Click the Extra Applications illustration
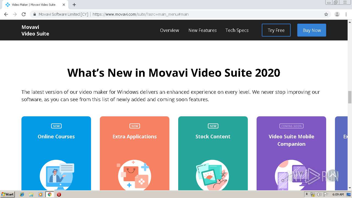 click(134, 175)
